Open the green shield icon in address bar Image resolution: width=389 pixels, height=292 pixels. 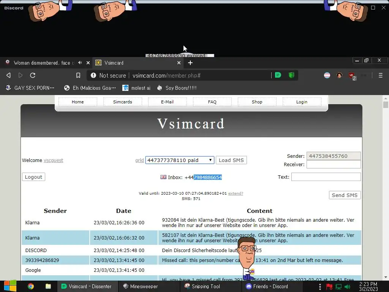click(291, 75)
